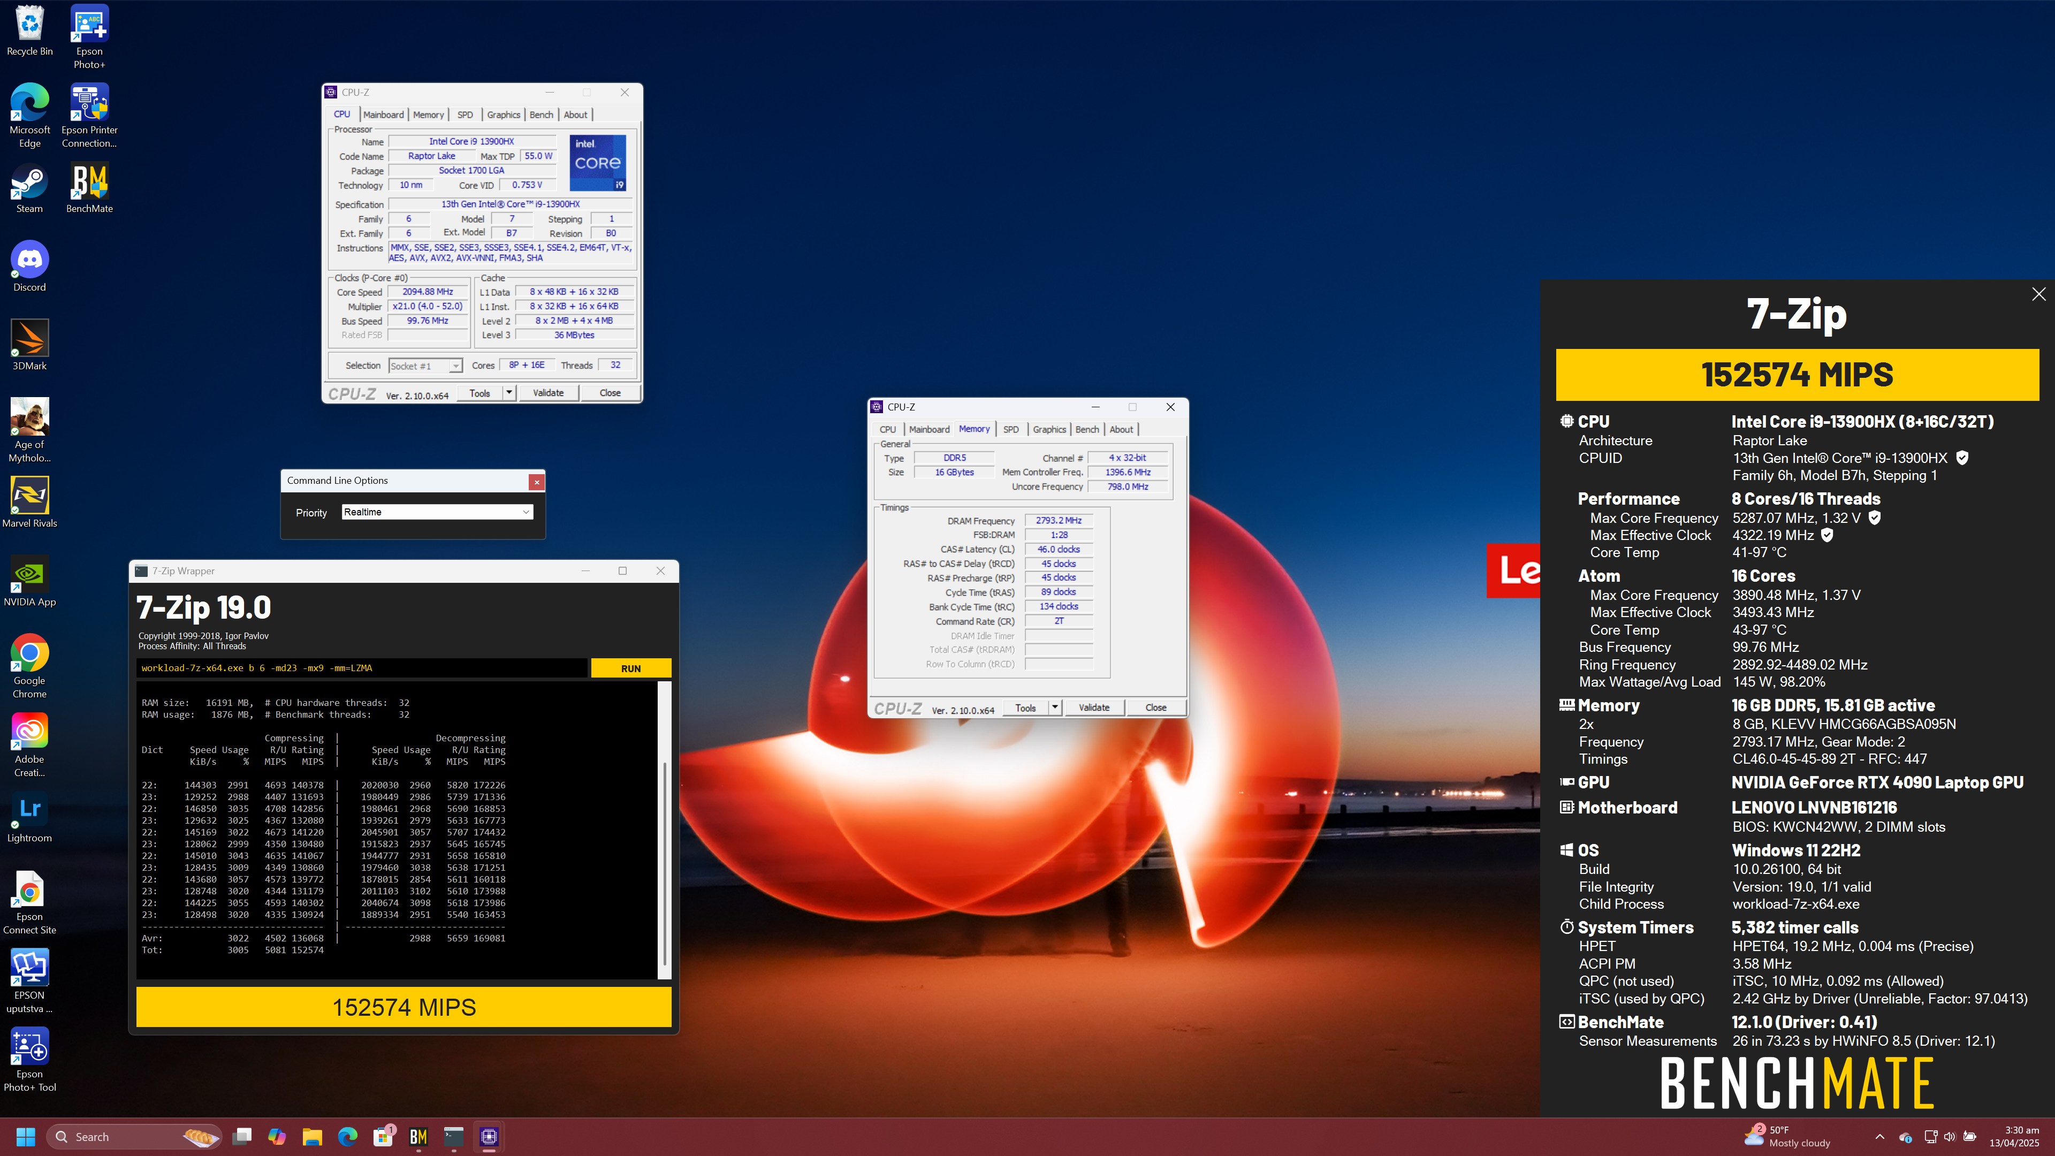The image size is (2055, 1156).
Task: Click the taskbar Search box
Action: (x=134, y=1137)
